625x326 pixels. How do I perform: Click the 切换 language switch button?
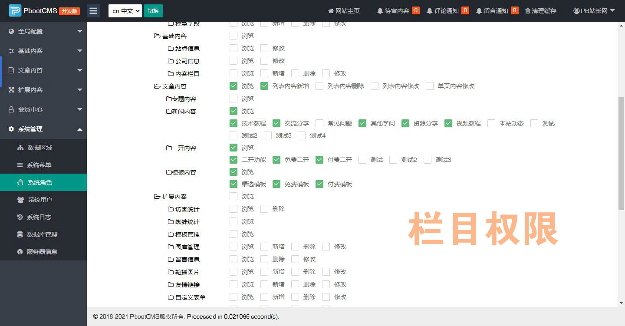tap(153, 11)
